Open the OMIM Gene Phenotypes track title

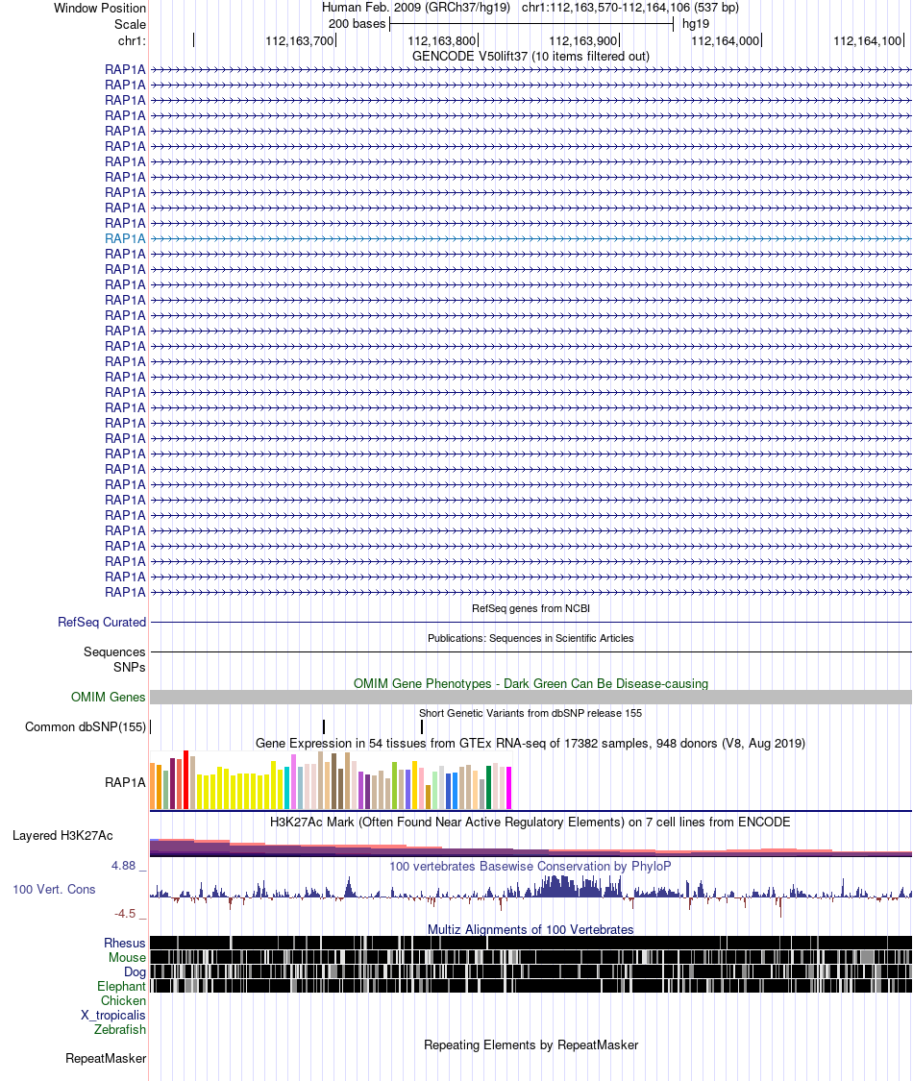531,683
